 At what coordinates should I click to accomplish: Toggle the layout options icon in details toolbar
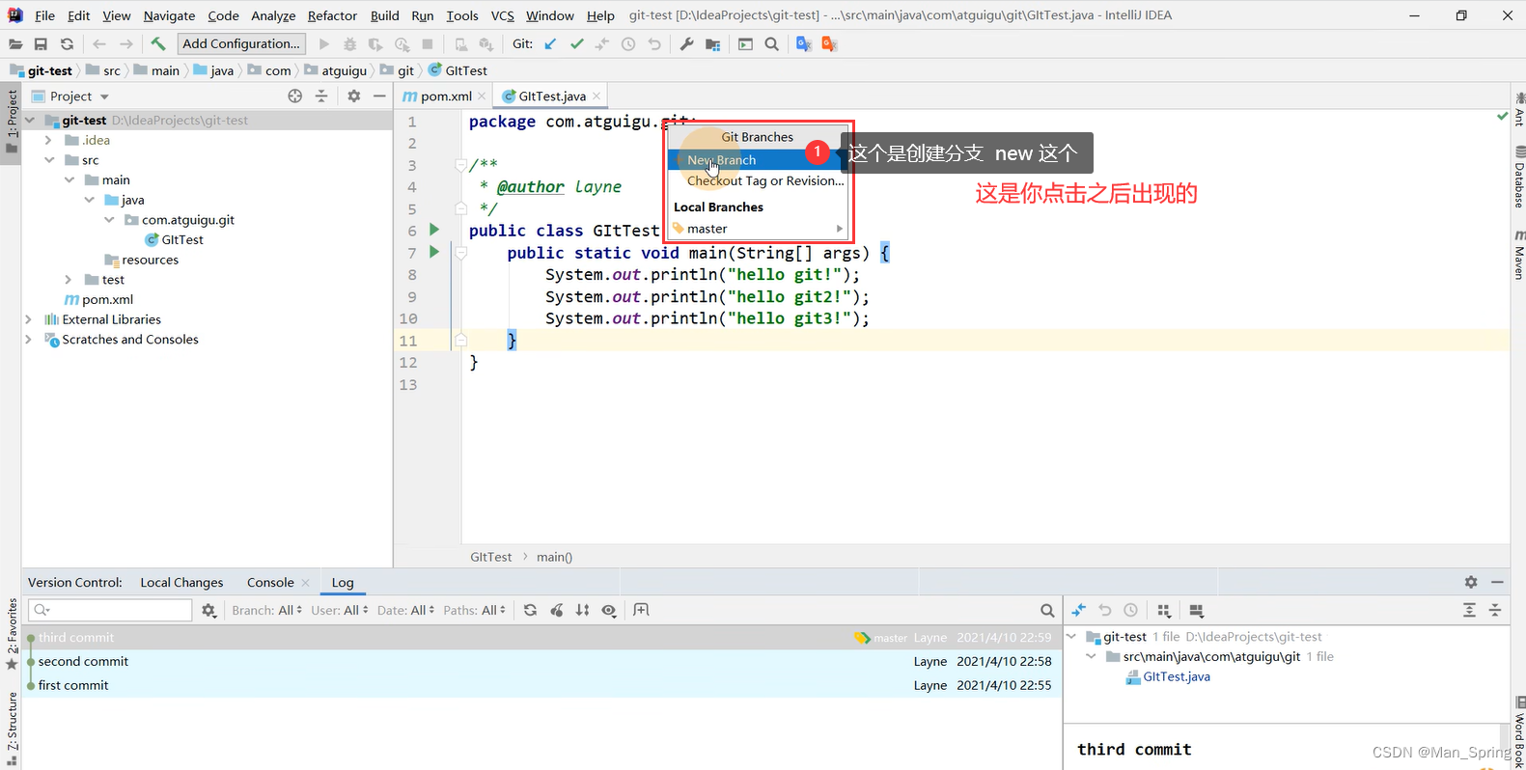pos(1196,610)
